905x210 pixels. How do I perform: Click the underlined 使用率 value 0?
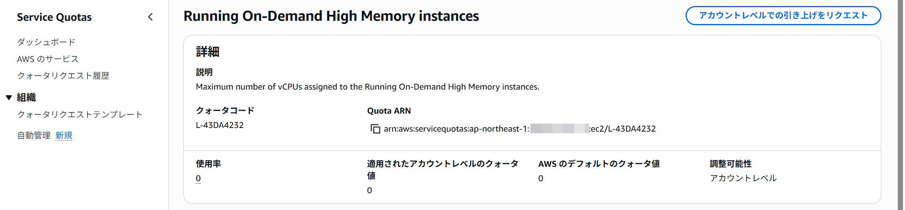click(x=198, y=178)
